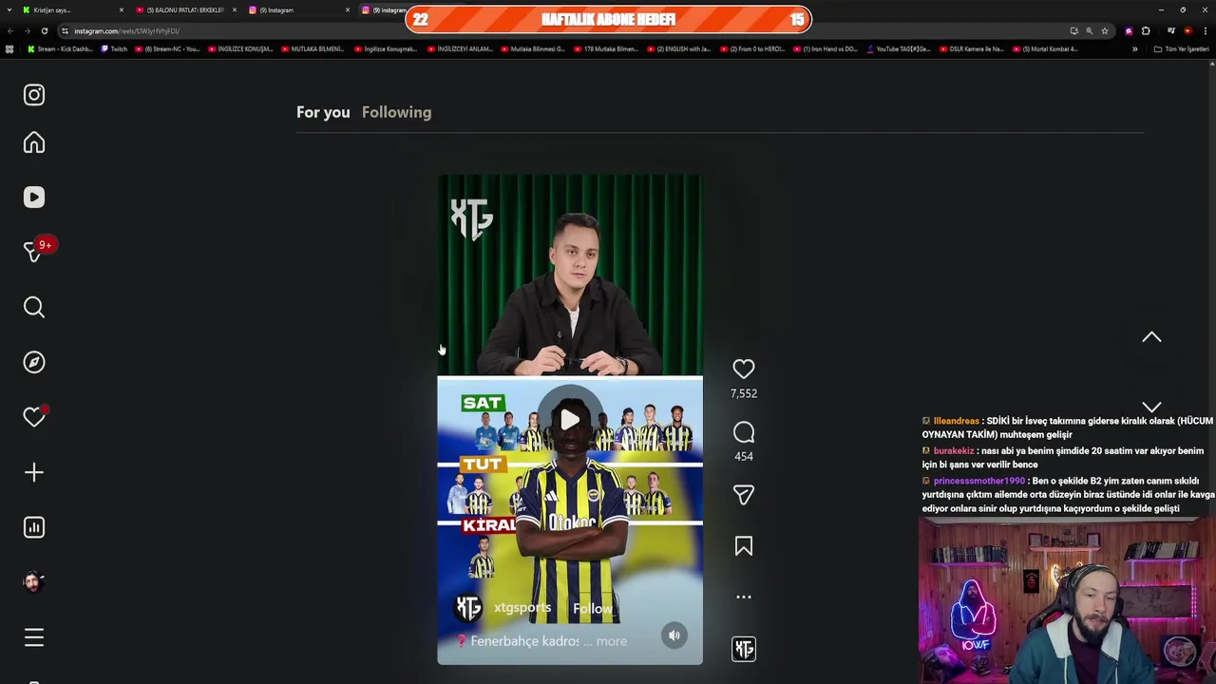Play the reel using center play button
The width and height of the screenshot is (1216, 684).
pos(570,420)
